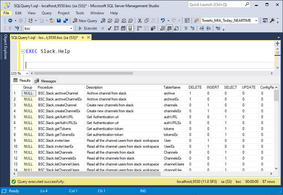Click the wrench Properties icon

[x=272, y=21]
